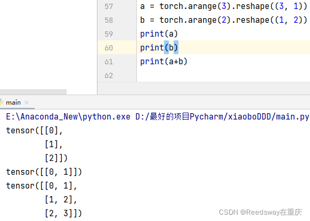Click the Python icon on main tab

[x=1, y=103]
